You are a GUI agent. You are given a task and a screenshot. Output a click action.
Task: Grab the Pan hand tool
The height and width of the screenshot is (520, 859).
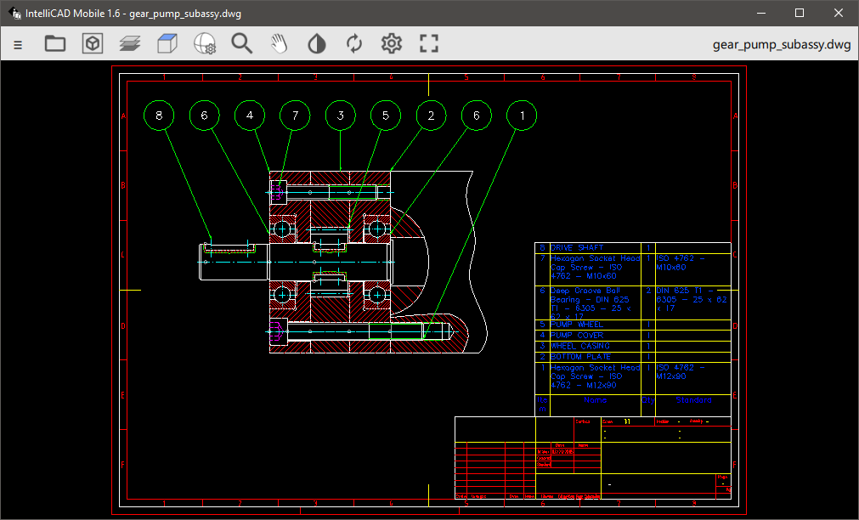pyautogui.click(x=280, y=43)
